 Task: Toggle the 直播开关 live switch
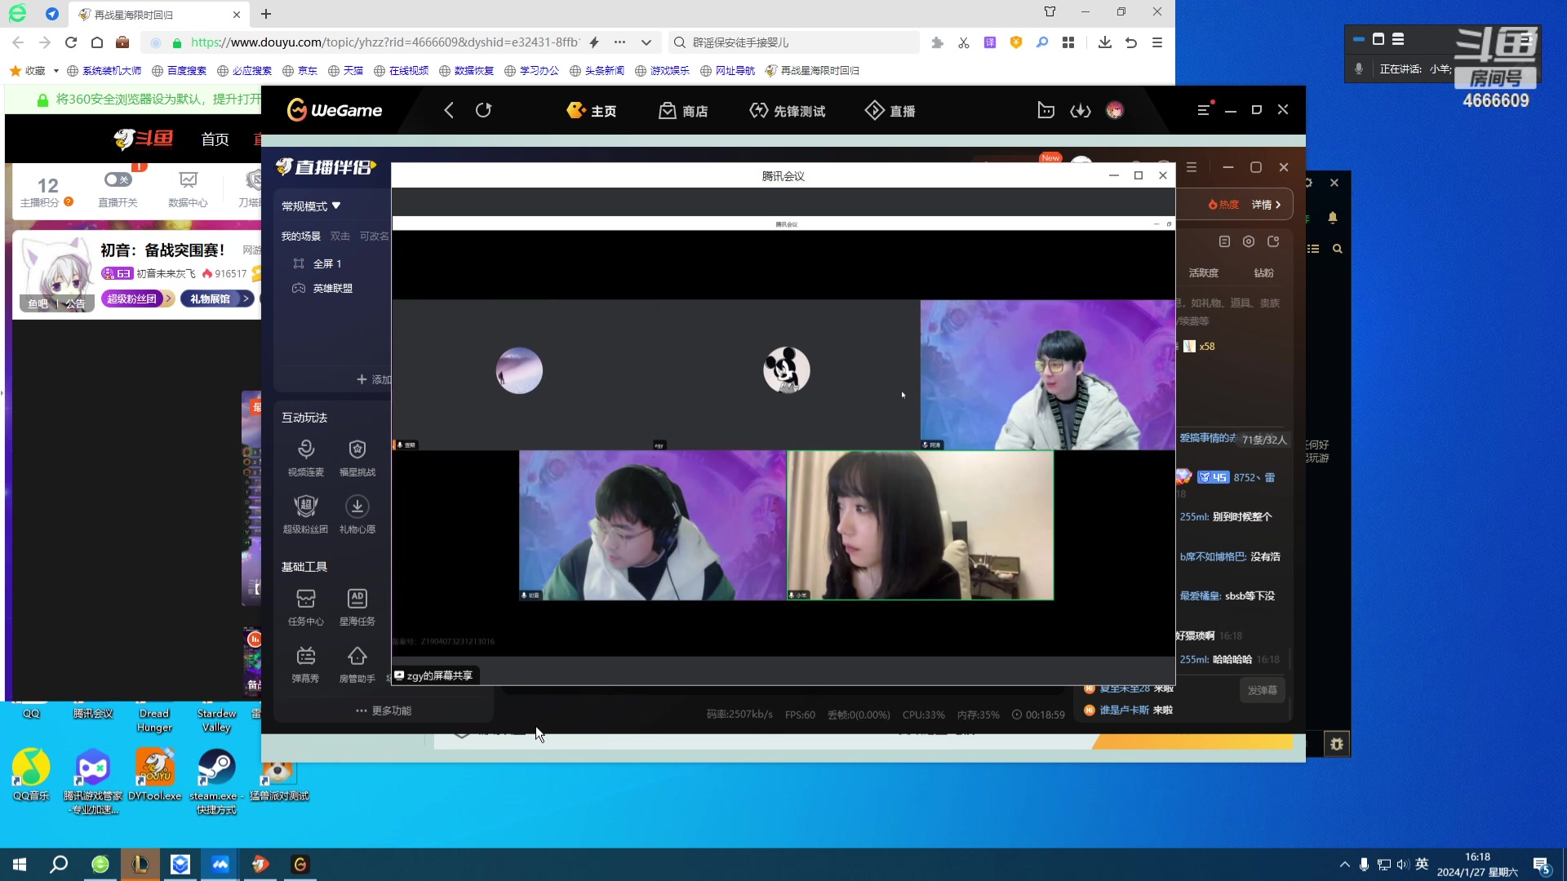118,179
